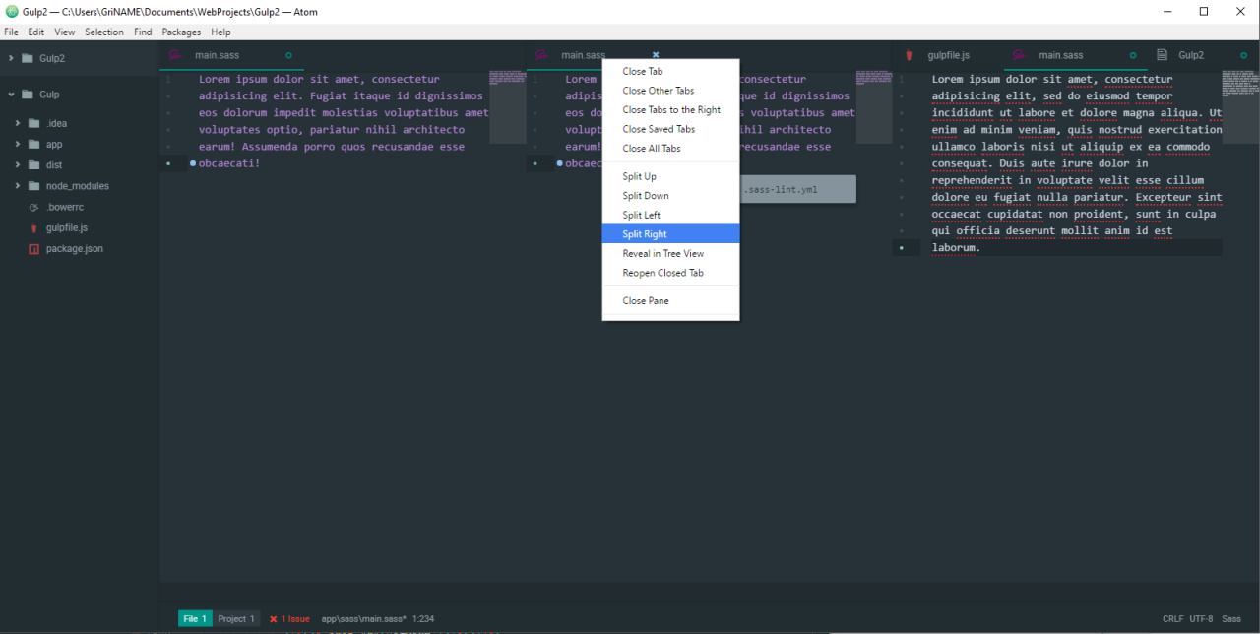Click the .idea folder icon in tree view
Screen dimensions: 1260x634
pos(34,123)
